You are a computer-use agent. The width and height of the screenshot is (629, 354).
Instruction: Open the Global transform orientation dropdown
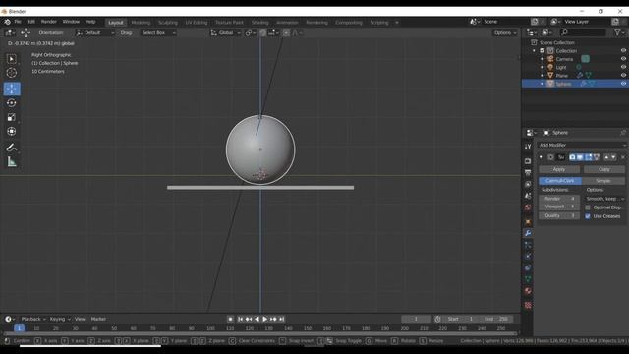[226, 32]
